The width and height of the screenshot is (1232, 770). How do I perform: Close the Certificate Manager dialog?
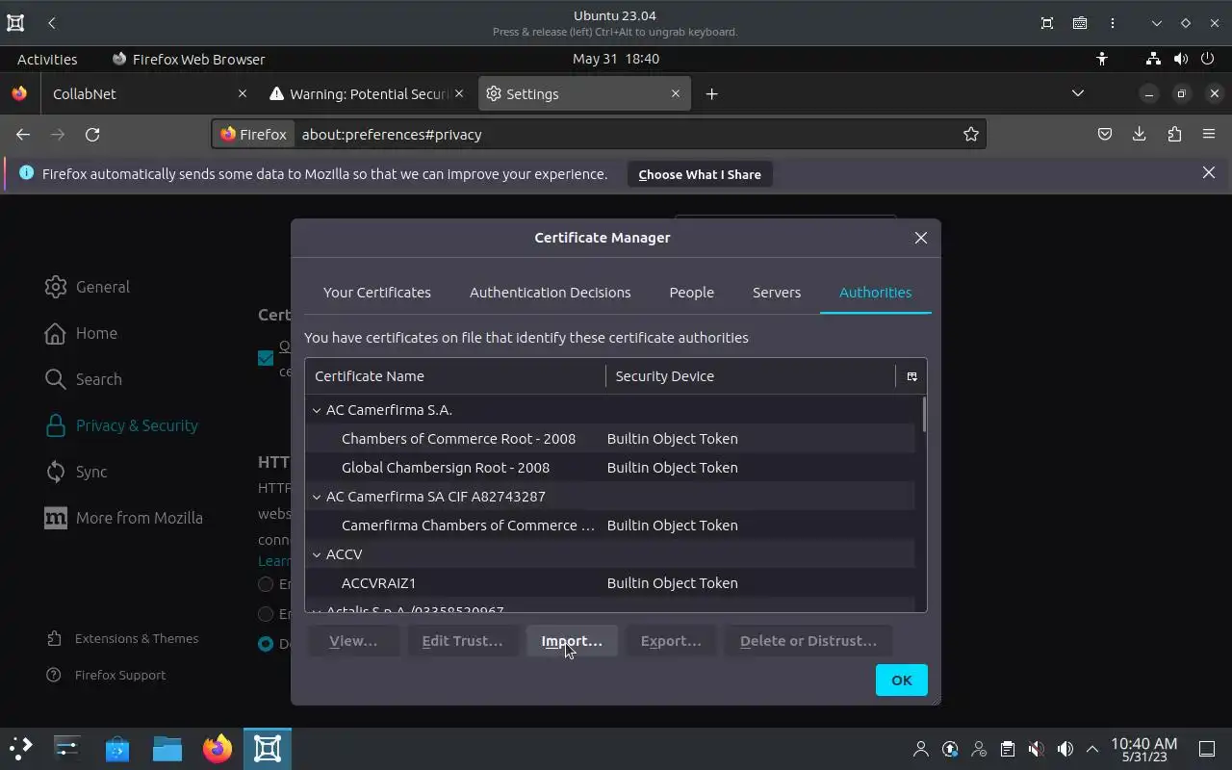[921, 238]
